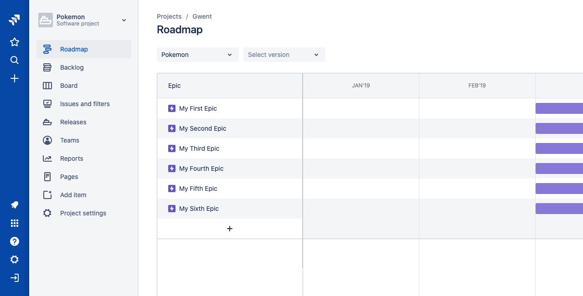Viewport: 583px width, 296px height.
Task: Collapse the Pokemon project header chevron
Action: pyautogui.click(x=124, y=20)
